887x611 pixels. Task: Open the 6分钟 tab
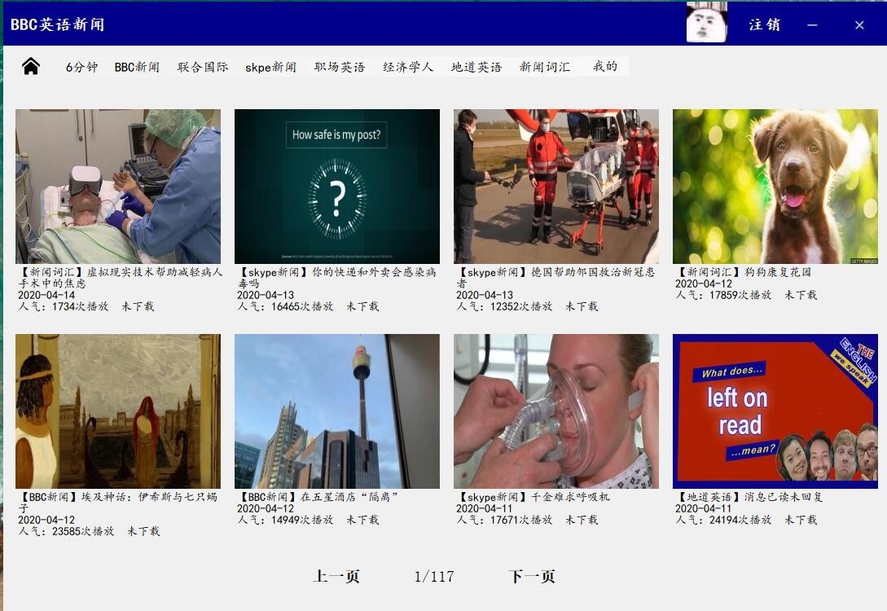[81, 67]
